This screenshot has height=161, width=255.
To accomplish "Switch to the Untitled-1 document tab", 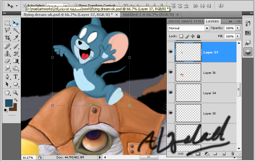I will tap(149, 15).
